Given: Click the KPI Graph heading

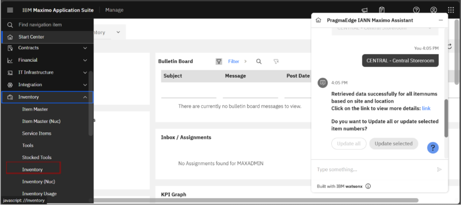Looking at the screenshot, I should 173,194.
